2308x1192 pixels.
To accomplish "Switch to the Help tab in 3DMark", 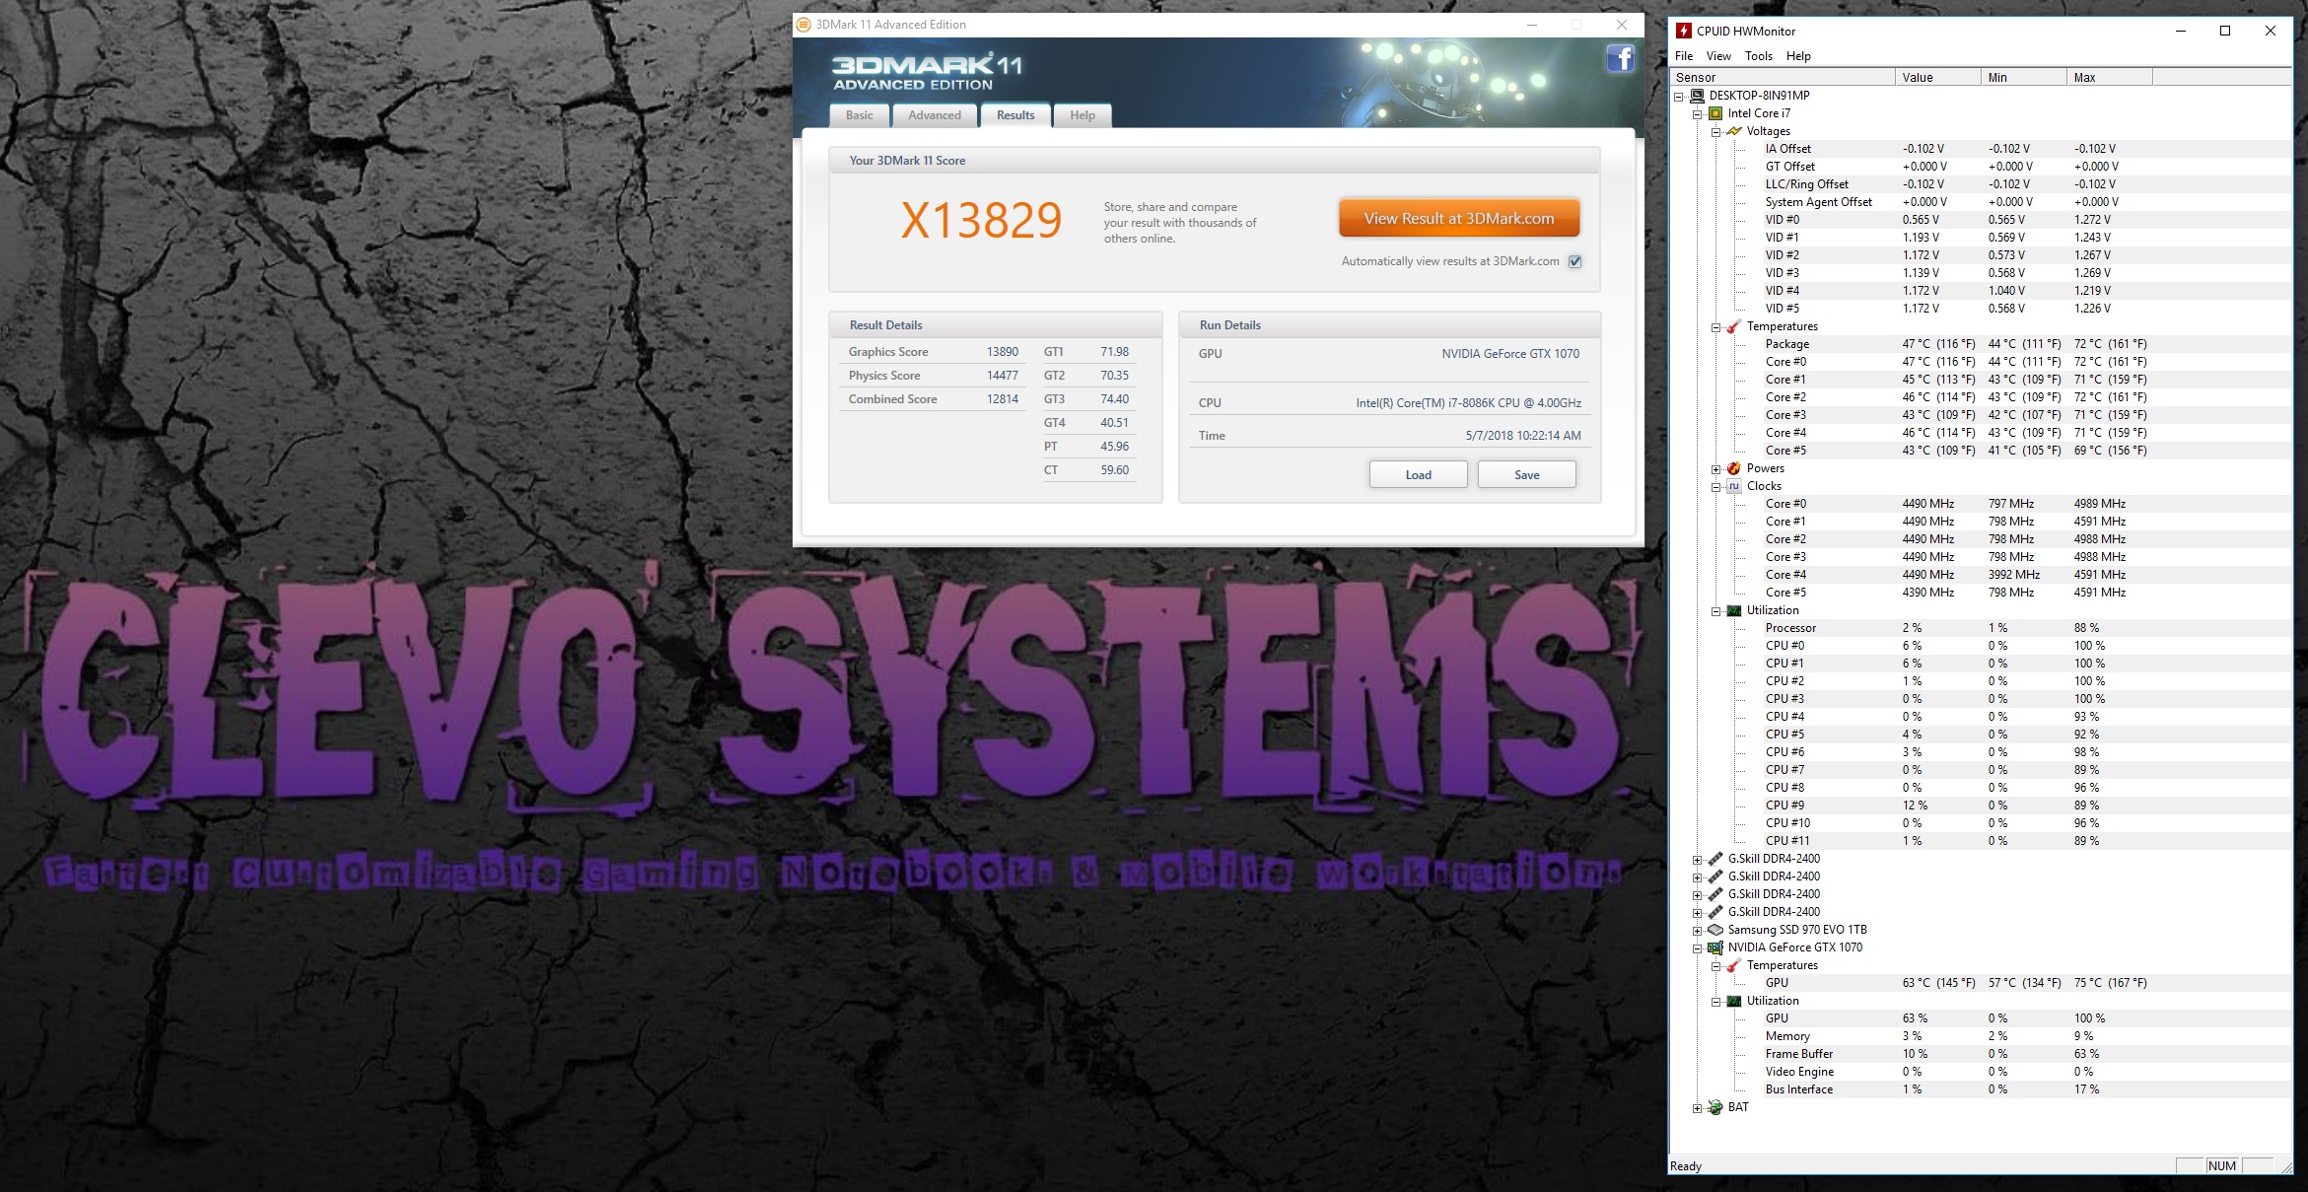I will pyautogui.click(x=1083, y=115).
